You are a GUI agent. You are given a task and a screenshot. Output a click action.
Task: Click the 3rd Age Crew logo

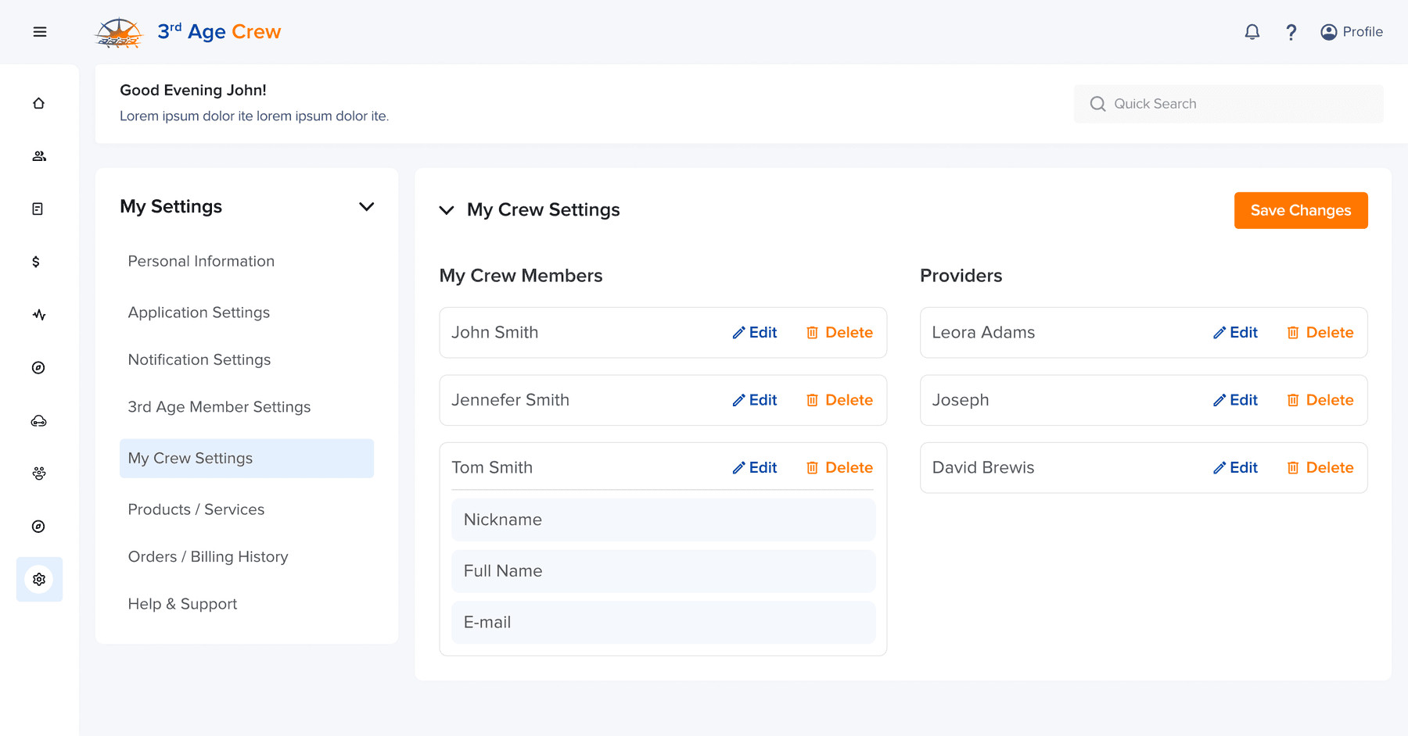(x=188, y=32)
